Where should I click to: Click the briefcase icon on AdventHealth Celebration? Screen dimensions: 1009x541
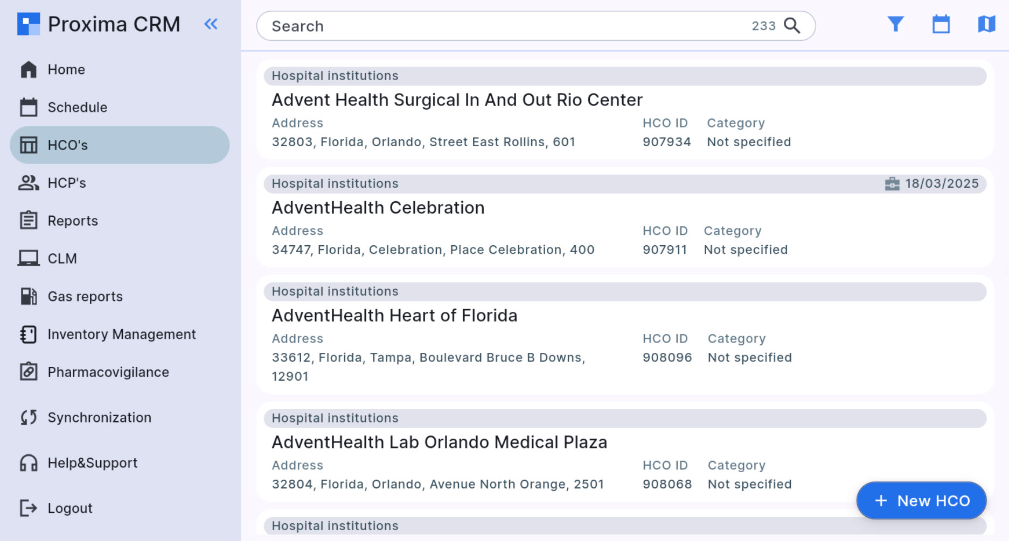tap(892, 183)
